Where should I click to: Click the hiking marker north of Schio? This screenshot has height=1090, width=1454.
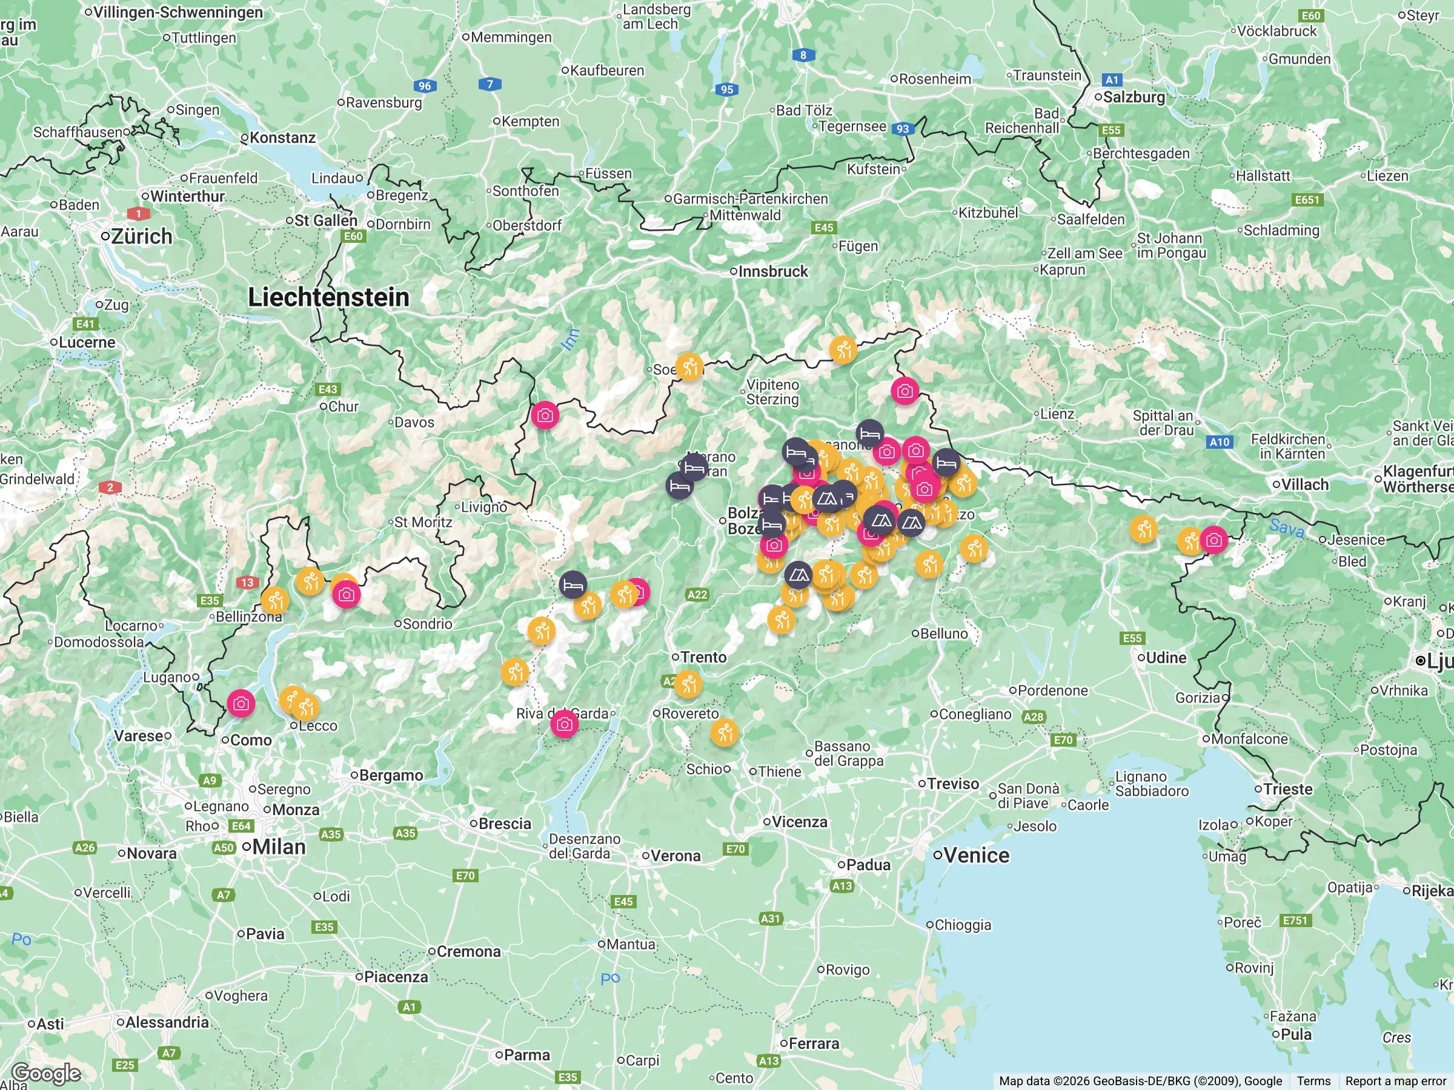[724, 732]
